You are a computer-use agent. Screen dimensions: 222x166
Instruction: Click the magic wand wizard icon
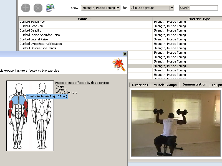pos(119,64)
